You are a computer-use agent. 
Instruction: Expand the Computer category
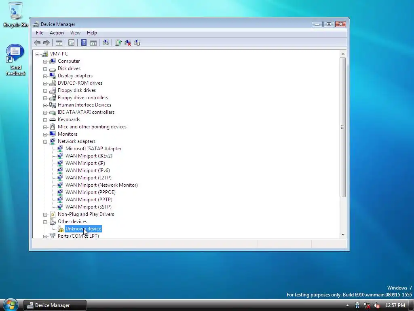pyautogui.click(x=45, y=62)
